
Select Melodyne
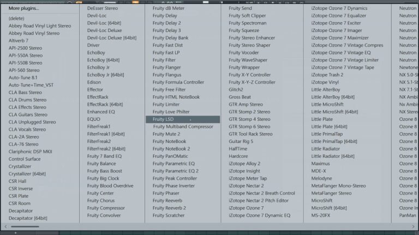point(321,178)
